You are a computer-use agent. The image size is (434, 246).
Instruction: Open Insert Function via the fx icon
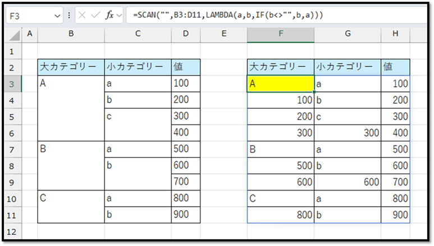coord(109,16)
